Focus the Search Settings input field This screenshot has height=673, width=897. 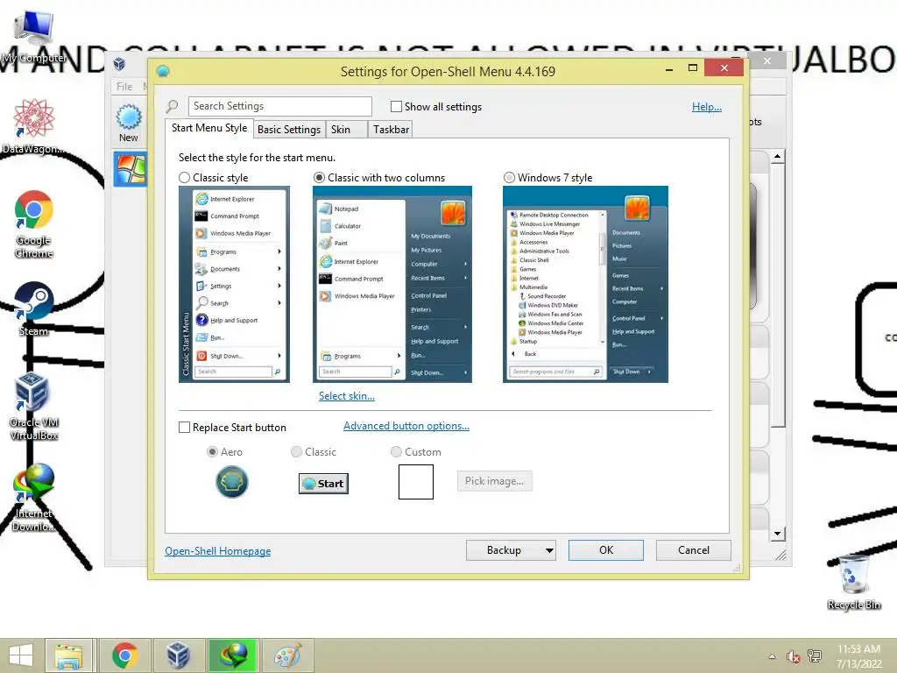279,106
